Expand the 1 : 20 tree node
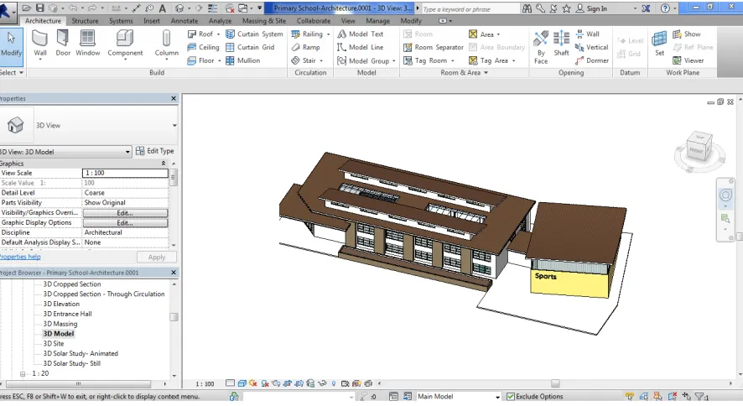This screenshot has height=406, width=743. click(x=23, y=374)
